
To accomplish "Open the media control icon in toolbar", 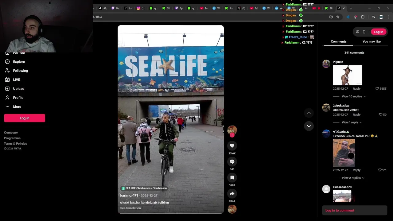I will (x=373, y=17).
